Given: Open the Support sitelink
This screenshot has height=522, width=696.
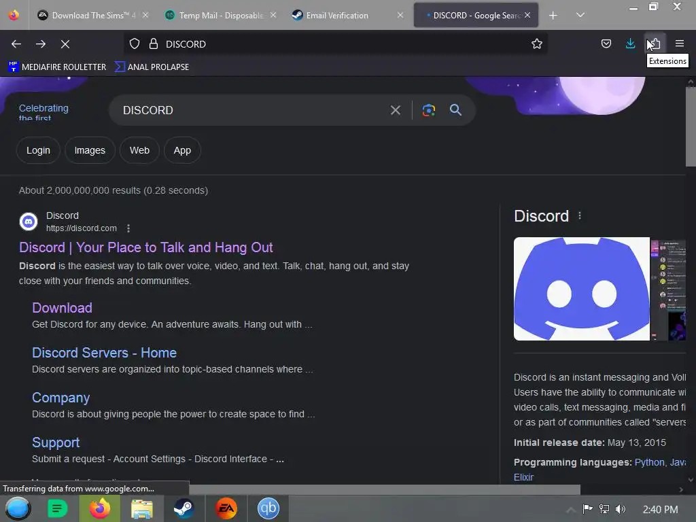Looking at the screenshot, I should point(56,442).
